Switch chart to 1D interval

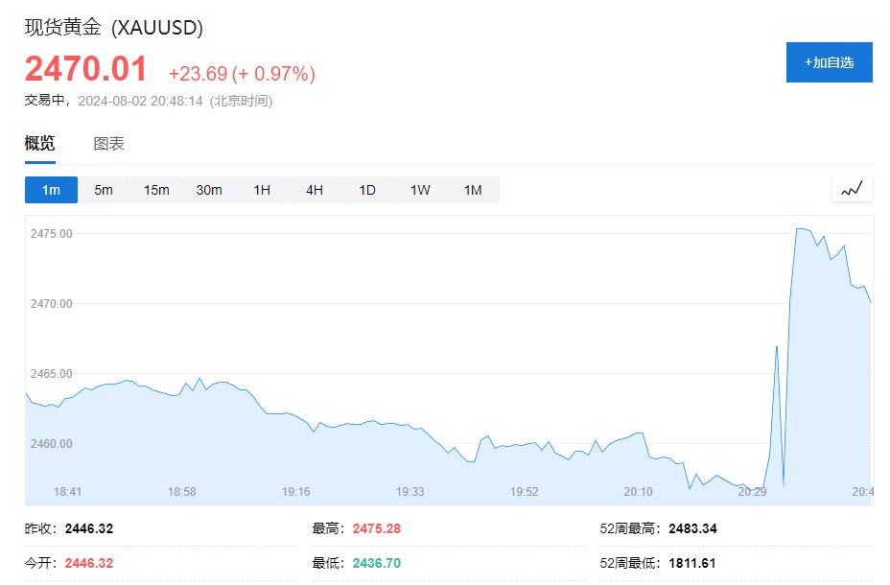[x=367, y=190]
